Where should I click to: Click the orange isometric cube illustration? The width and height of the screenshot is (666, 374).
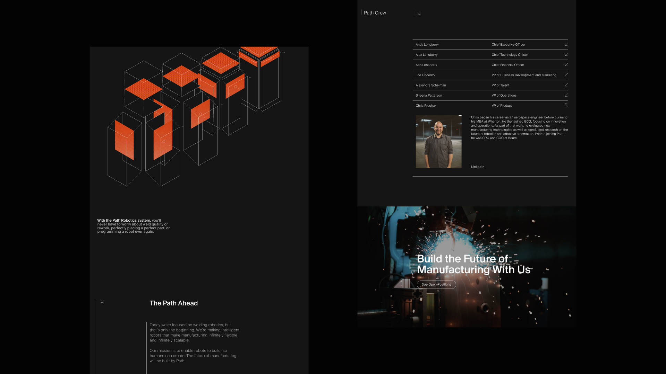(x=194, y=111)
